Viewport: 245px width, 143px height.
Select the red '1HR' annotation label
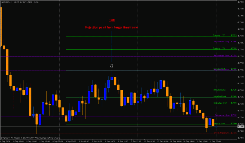click(x=112, y=20)
